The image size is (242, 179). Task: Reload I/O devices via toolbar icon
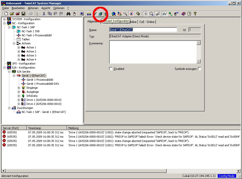(x=119, y=14)
